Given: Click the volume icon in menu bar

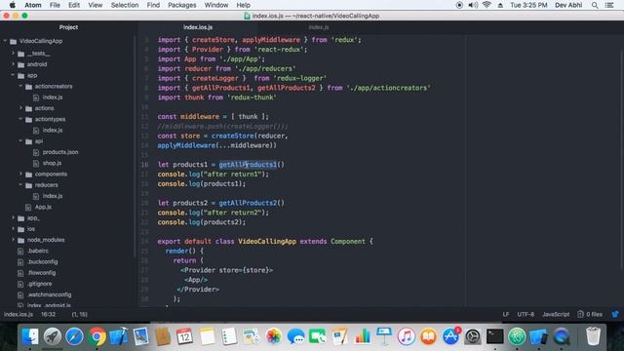Looking at the screenshot, I should point(473,5).
